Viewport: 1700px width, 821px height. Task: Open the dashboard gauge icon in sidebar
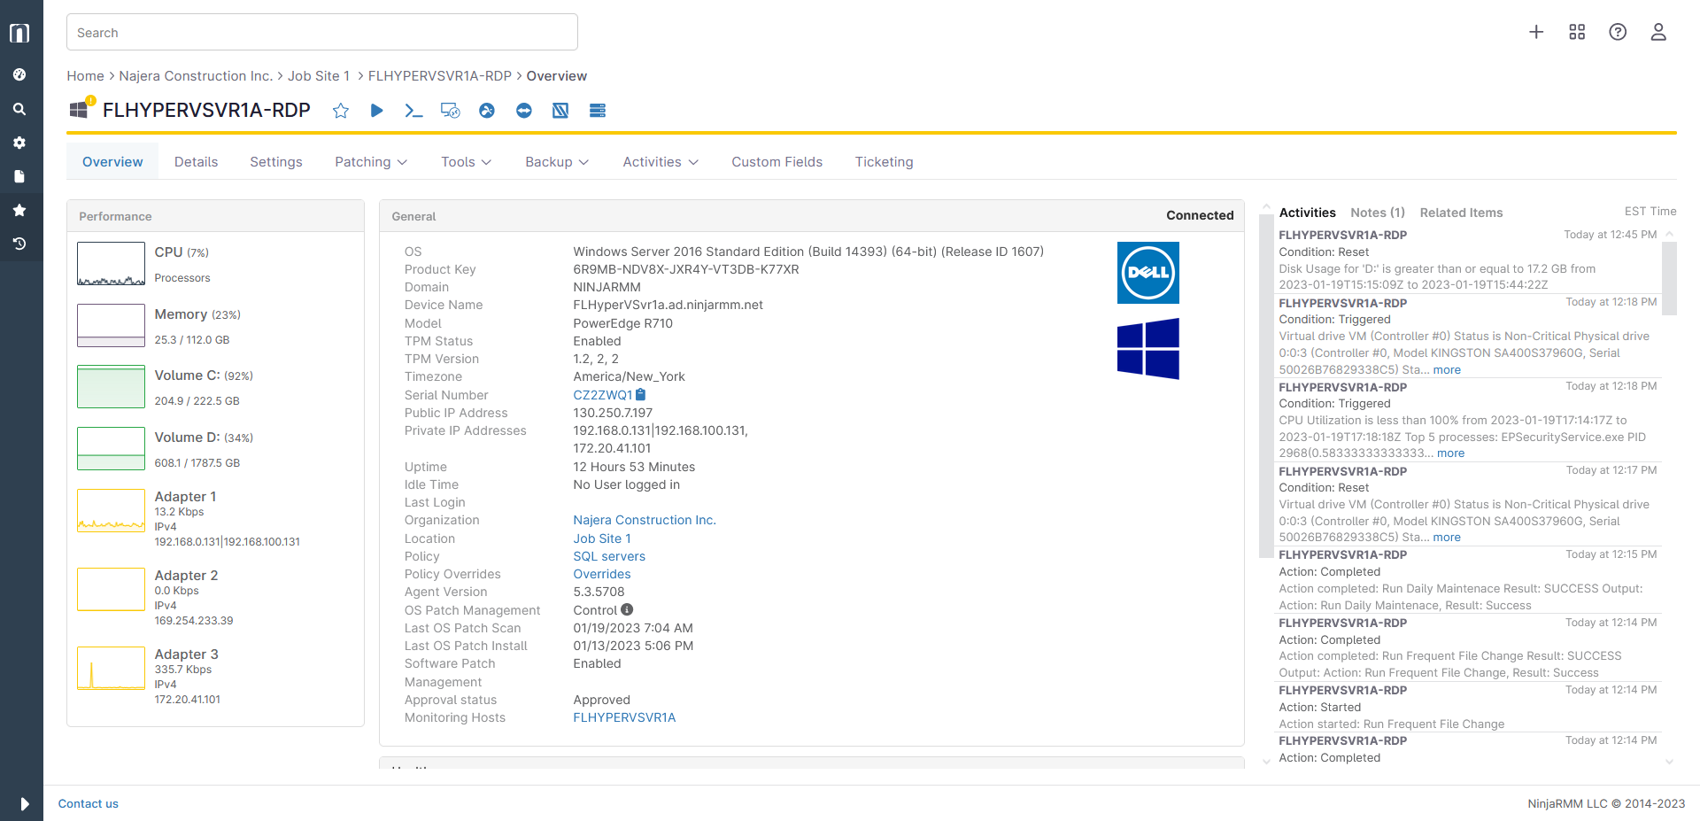tap(19, 75)
